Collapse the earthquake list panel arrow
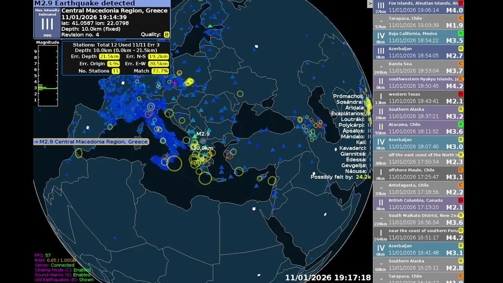 [370, 4]
